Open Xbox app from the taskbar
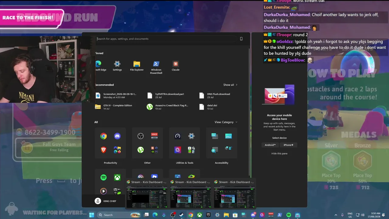 pyautogui.click(x=199, y=215)
